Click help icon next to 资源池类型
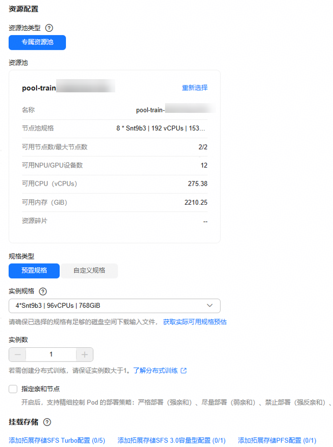The image size is (333, 447). [x=49, y=28]
